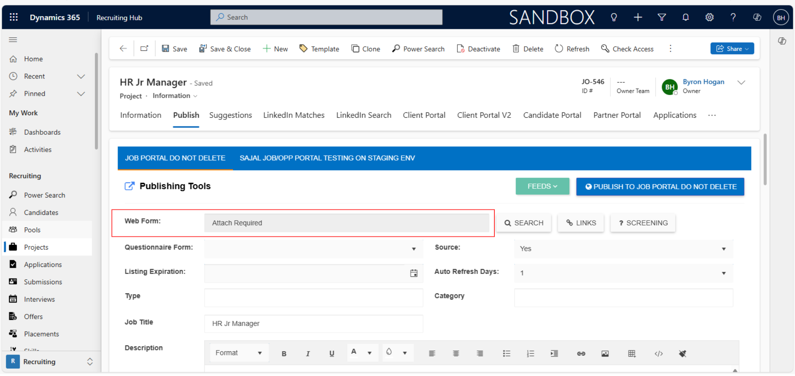This screenshot has width=795, height=376.
Task: Switch to the LinkedIn Matches tab
Action: tap(294, 115)
